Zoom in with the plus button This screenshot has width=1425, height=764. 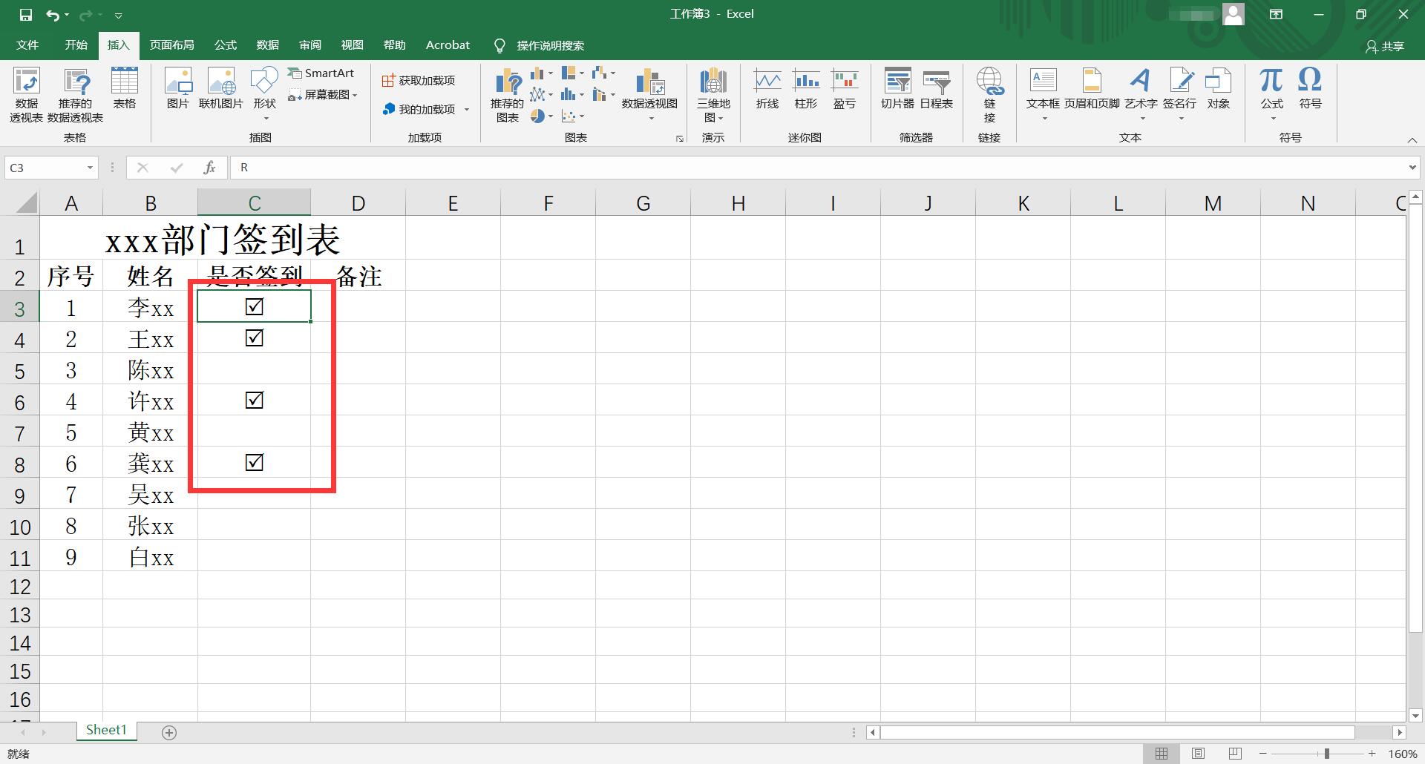pyautogui.click(x=1372, y=754)
